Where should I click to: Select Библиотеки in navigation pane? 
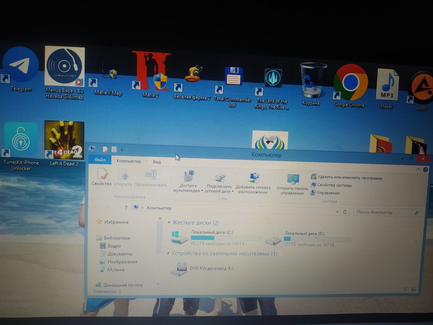[x=113, y=238]
